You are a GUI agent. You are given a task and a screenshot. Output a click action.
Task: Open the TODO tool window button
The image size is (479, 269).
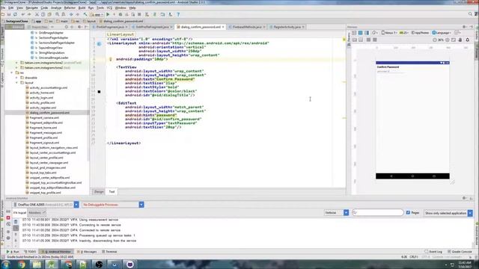(30, 252)
